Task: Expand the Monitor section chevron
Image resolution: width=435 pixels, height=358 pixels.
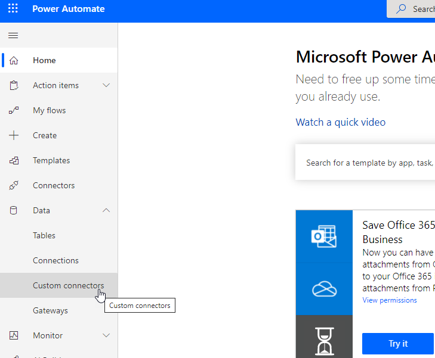Action: click(x=106, y=335)
